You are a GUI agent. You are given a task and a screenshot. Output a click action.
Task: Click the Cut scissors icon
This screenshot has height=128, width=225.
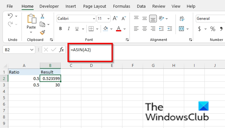coord(42,16)
